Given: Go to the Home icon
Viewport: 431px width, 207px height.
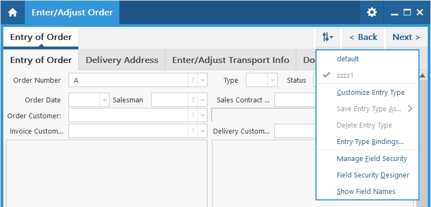Looking at the screenshot, I should (x=13, y=13).
